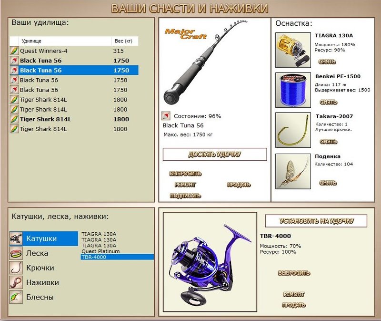Image resolution: width=381 pixels, height=321 pixels.
Task: Repair the Black Tuna 56 rod with РЕМОНТ
Action: (x=185, y=185)
